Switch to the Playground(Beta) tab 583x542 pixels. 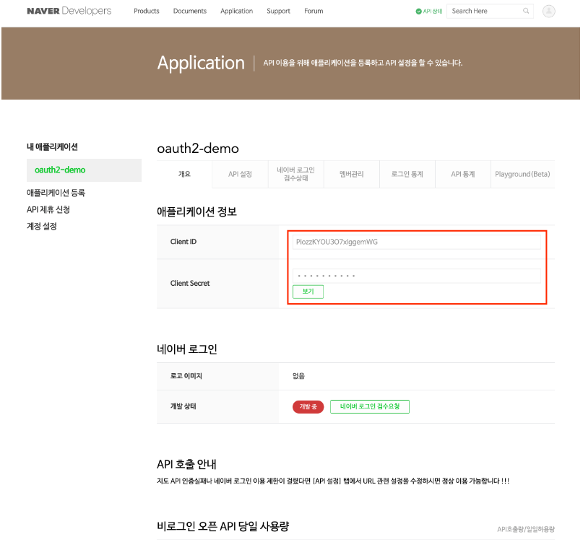523,174
